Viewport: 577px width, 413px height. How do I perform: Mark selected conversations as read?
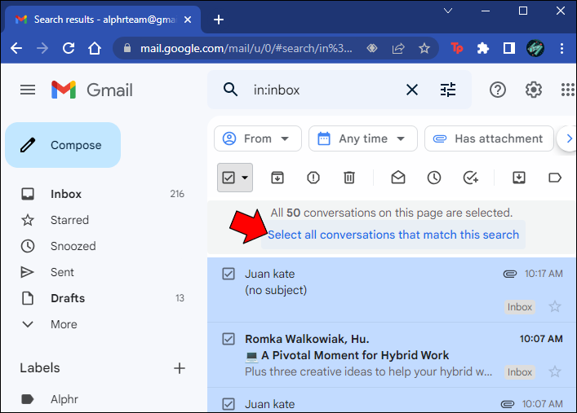click(398, 178)
